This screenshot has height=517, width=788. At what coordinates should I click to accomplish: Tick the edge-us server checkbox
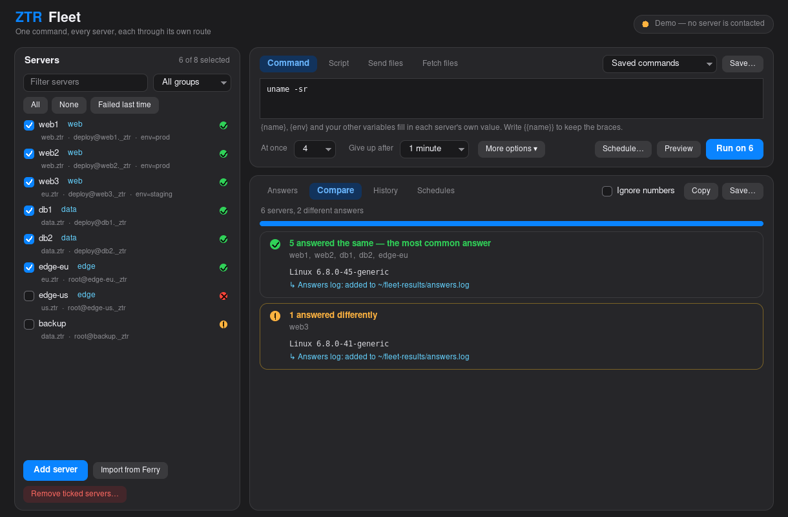pyautogui.click(x=29, y=296)
